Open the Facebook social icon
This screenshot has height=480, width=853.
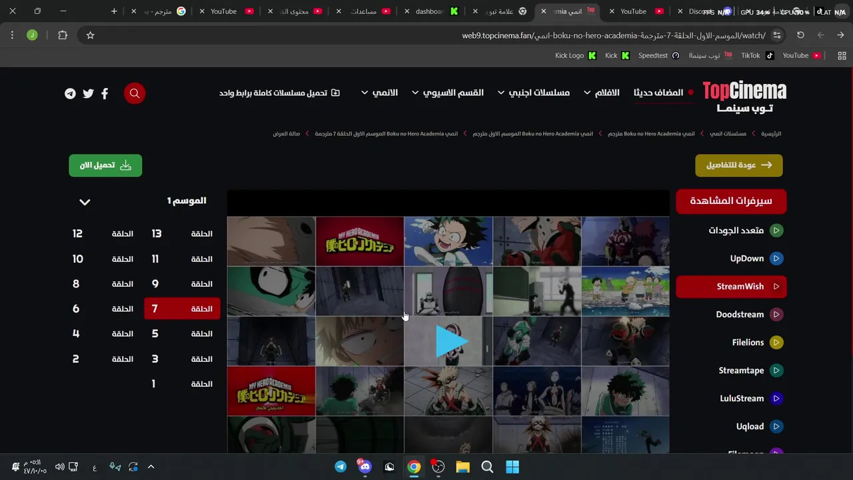[105, 93]
